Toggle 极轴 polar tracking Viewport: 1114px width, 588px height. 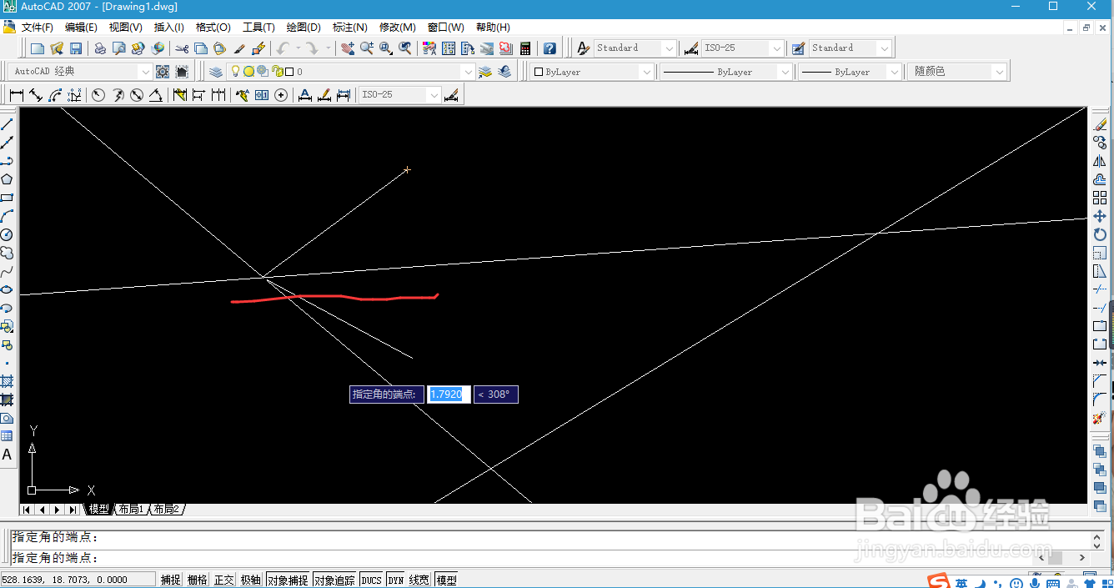click(251, 580)
